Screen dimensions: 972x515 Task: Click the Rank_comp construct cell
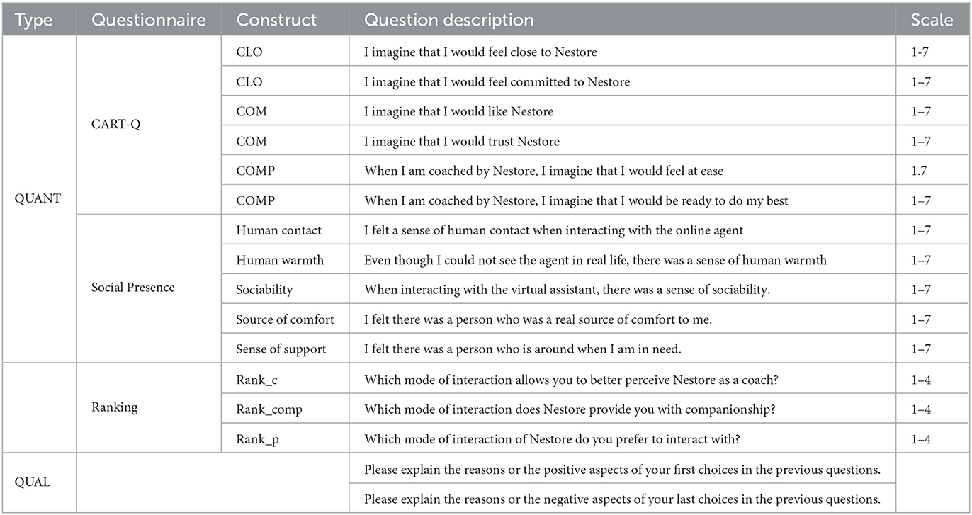pos(269,409)
